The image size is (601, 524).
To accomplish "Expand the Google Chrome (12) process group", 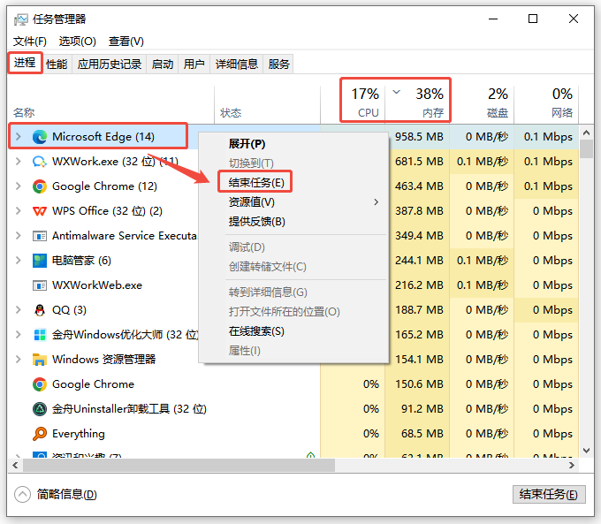I will (18, 186).
